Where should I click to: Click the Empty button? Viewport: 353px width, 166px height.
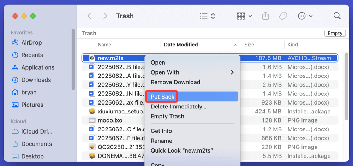[x=335, y=33]
